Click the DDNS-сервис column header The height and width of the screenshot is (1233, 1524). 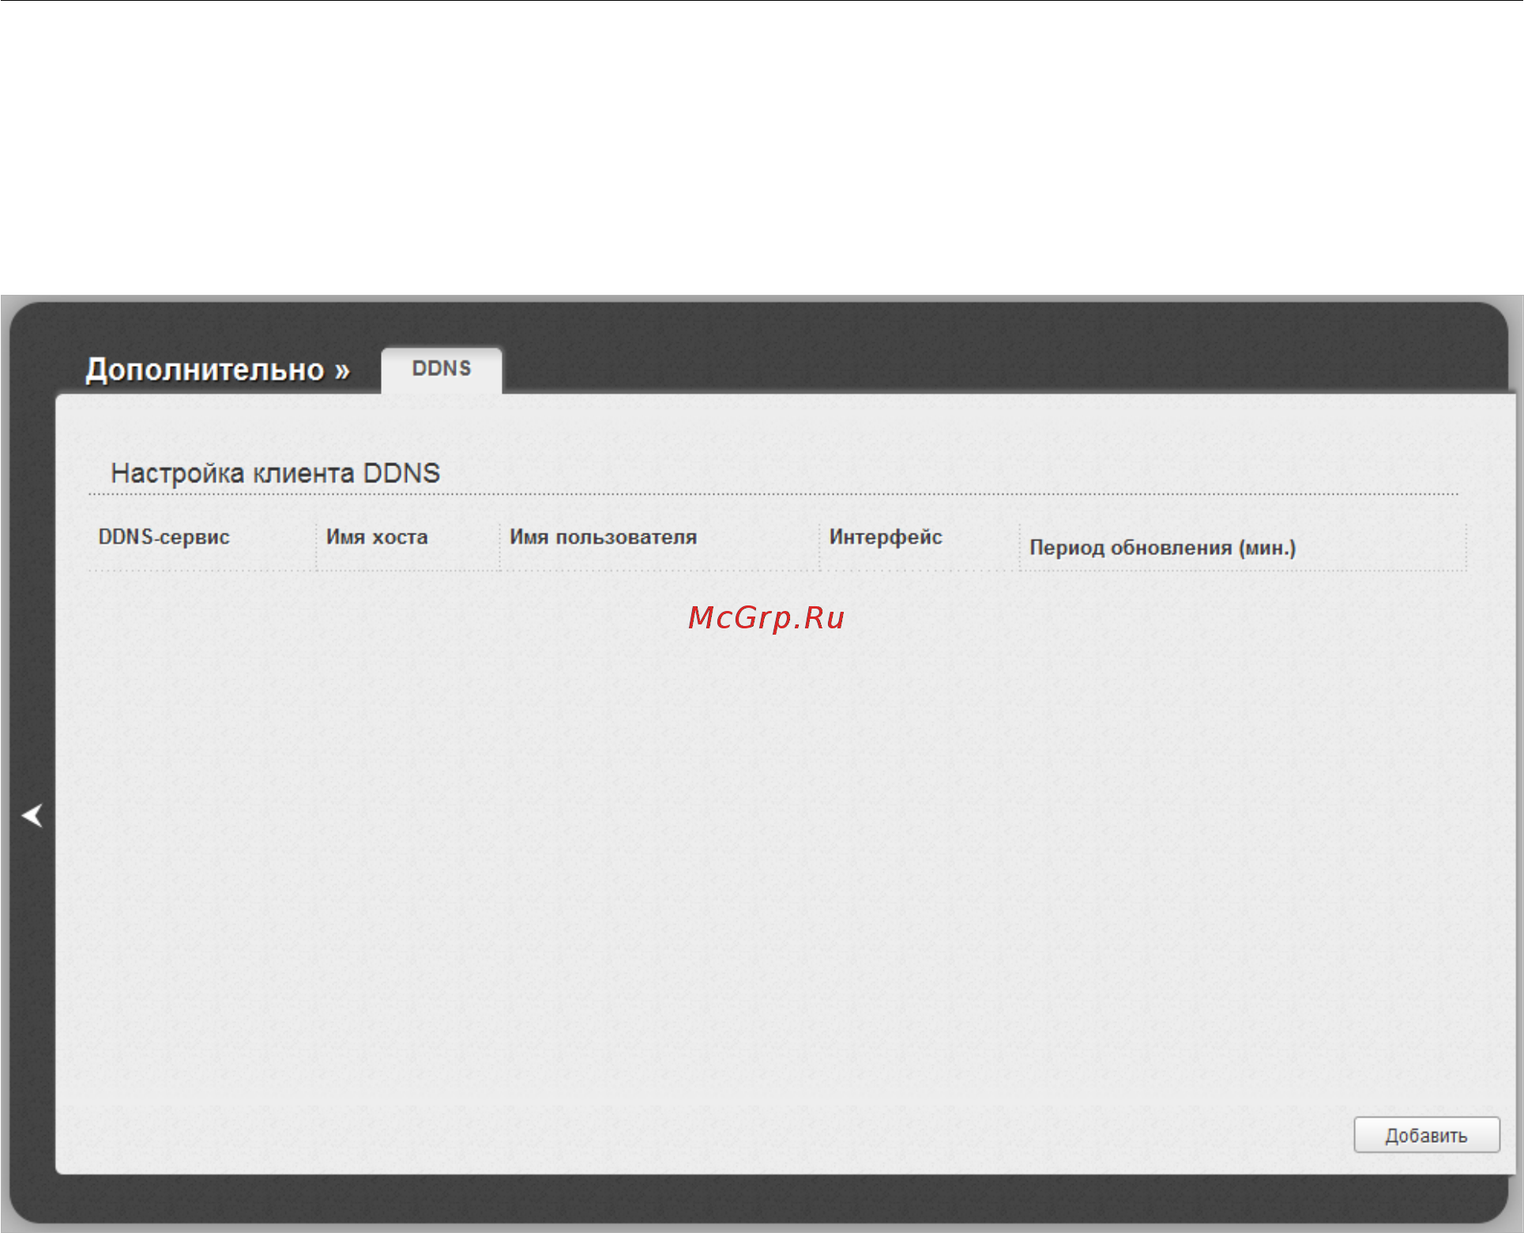coord(164,537)
